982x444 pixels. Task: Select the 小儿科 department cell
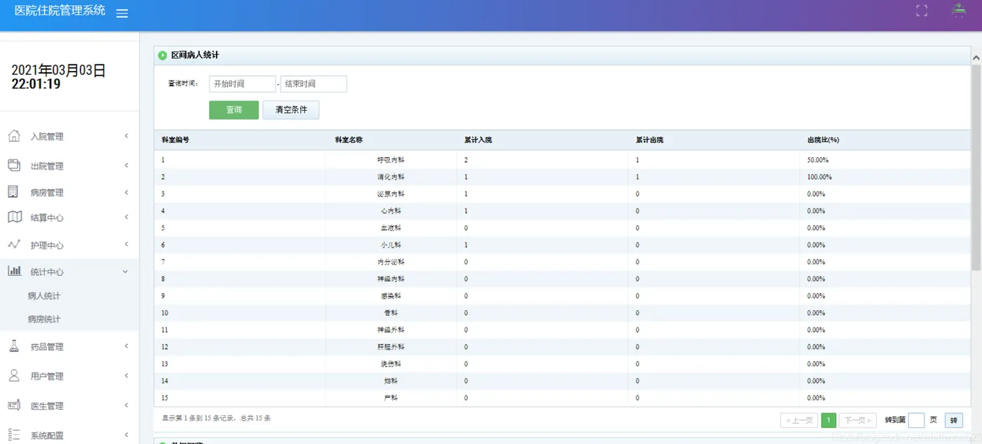pyautogui.click(x=391, y=245)
